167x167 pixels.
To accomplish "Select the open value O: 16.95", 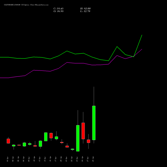I will pyautogui.click(x=58, y=11).
